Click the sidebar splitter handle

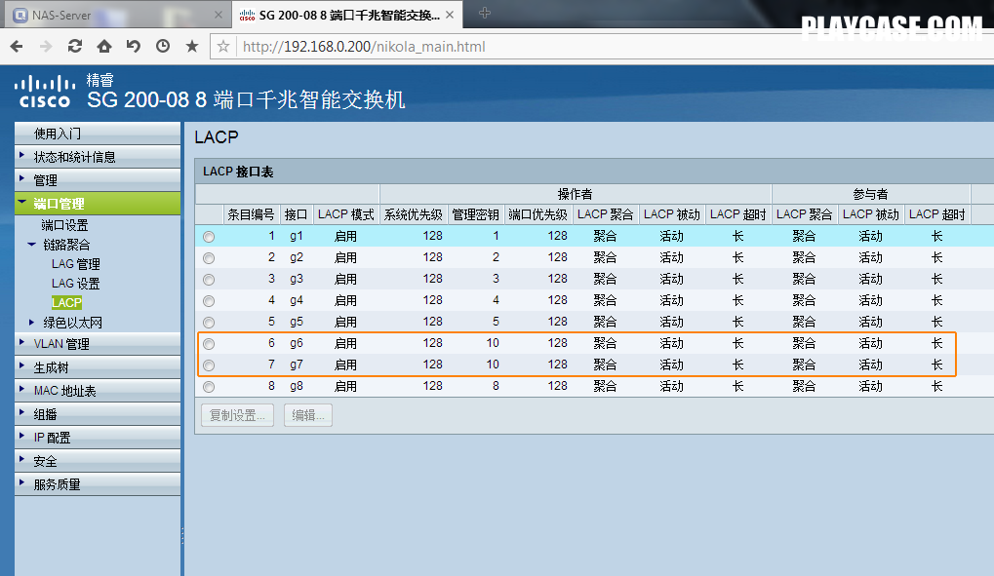182,536
